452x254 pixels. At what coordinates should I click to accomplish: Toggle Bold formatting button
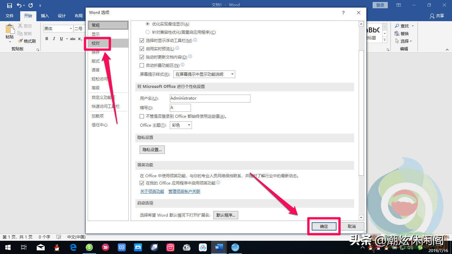click(x=47, y=39)
